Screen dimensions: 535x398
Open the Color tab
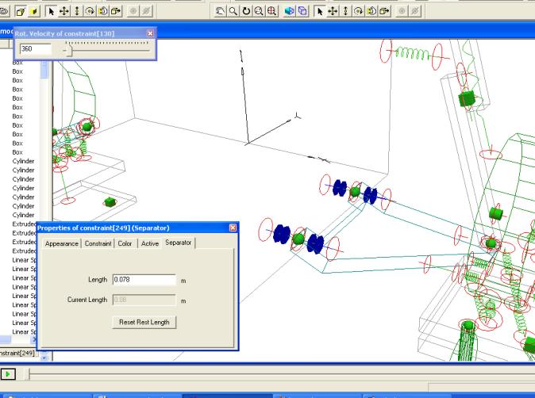[125, 243]
